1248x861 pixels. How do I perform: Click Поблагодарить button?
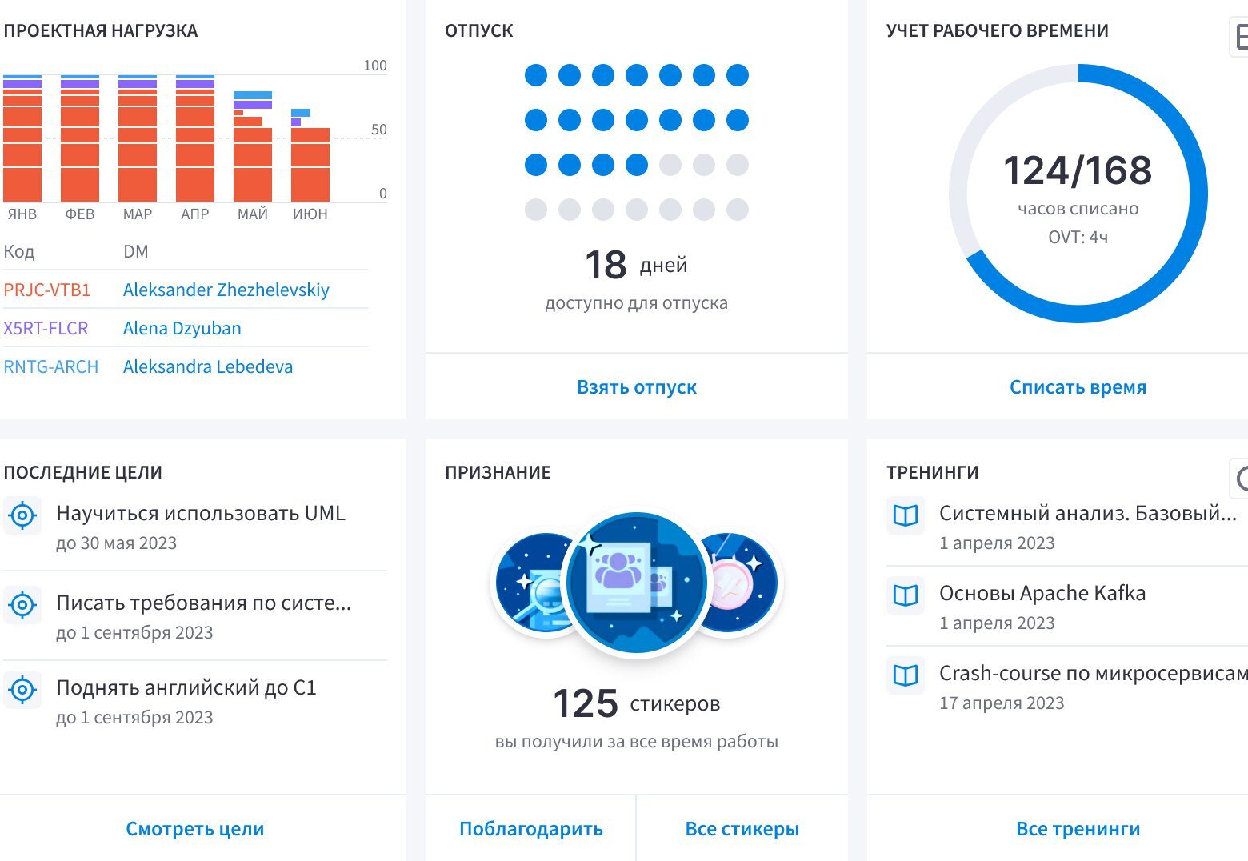(530, 829)
